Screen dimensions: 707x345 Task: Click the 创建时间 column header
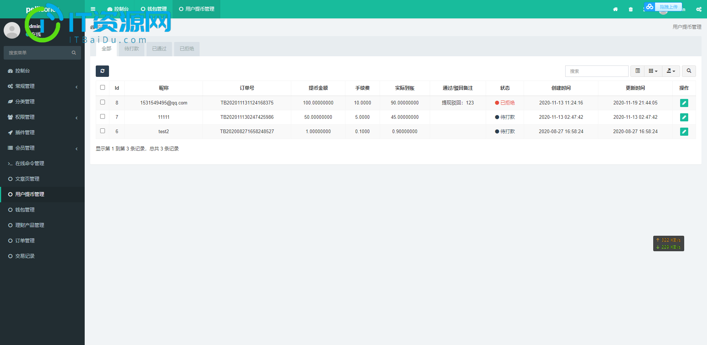pyautogui.click(x=561, y=88)
